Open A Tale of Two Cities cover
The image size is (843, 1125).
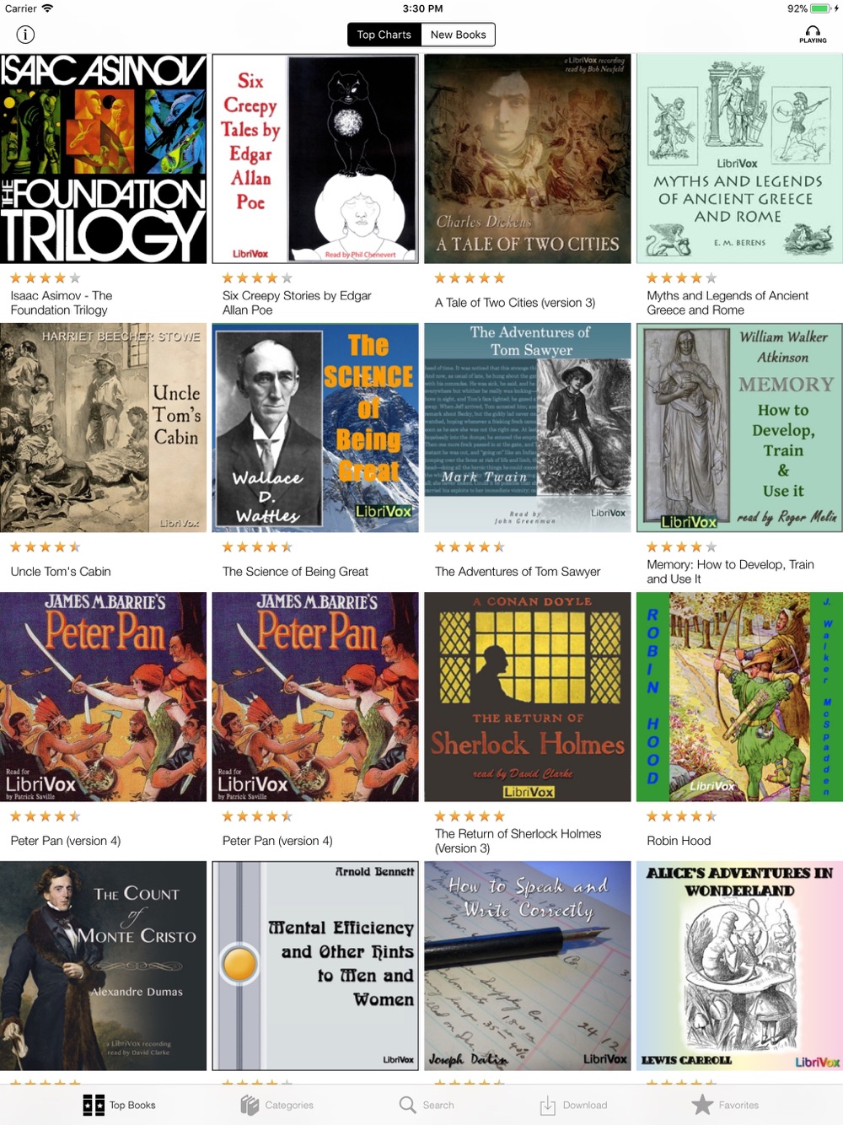[x=527, y=159]
